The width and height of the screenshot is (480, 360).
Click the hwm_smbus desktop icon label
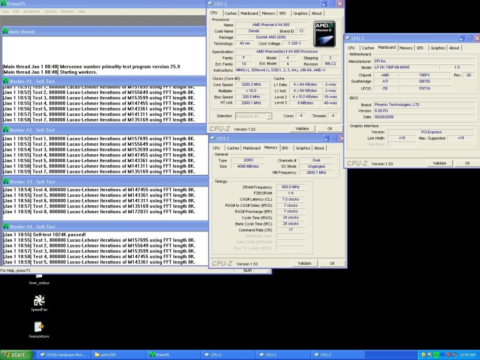[39, 283]
